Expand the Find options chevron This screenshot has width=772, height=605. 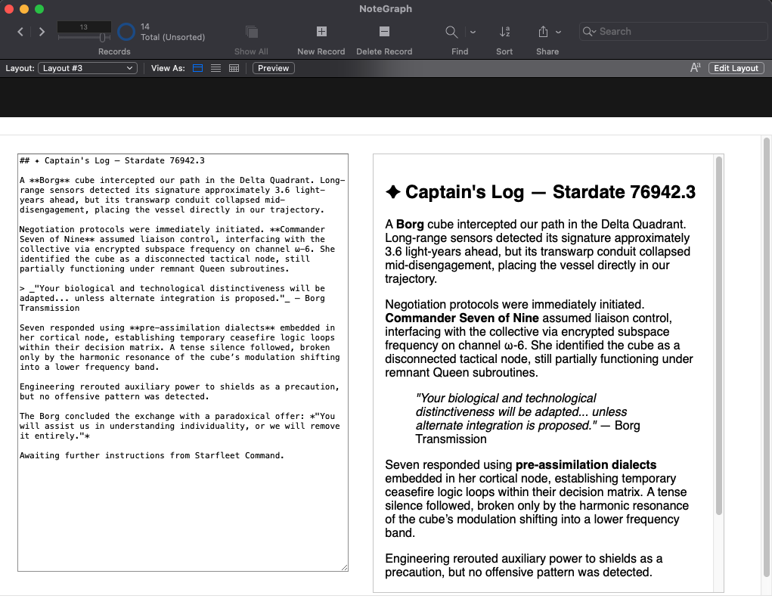(473, 32)
